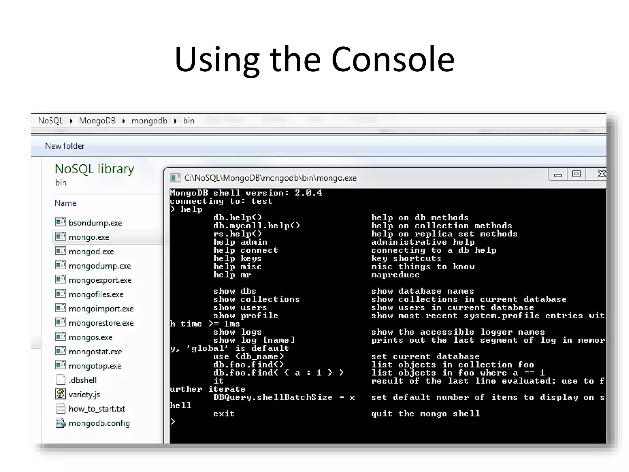Click the mongofiles.exe file icon
Viewport: 629px width, 472px height.
click(61, 294)
